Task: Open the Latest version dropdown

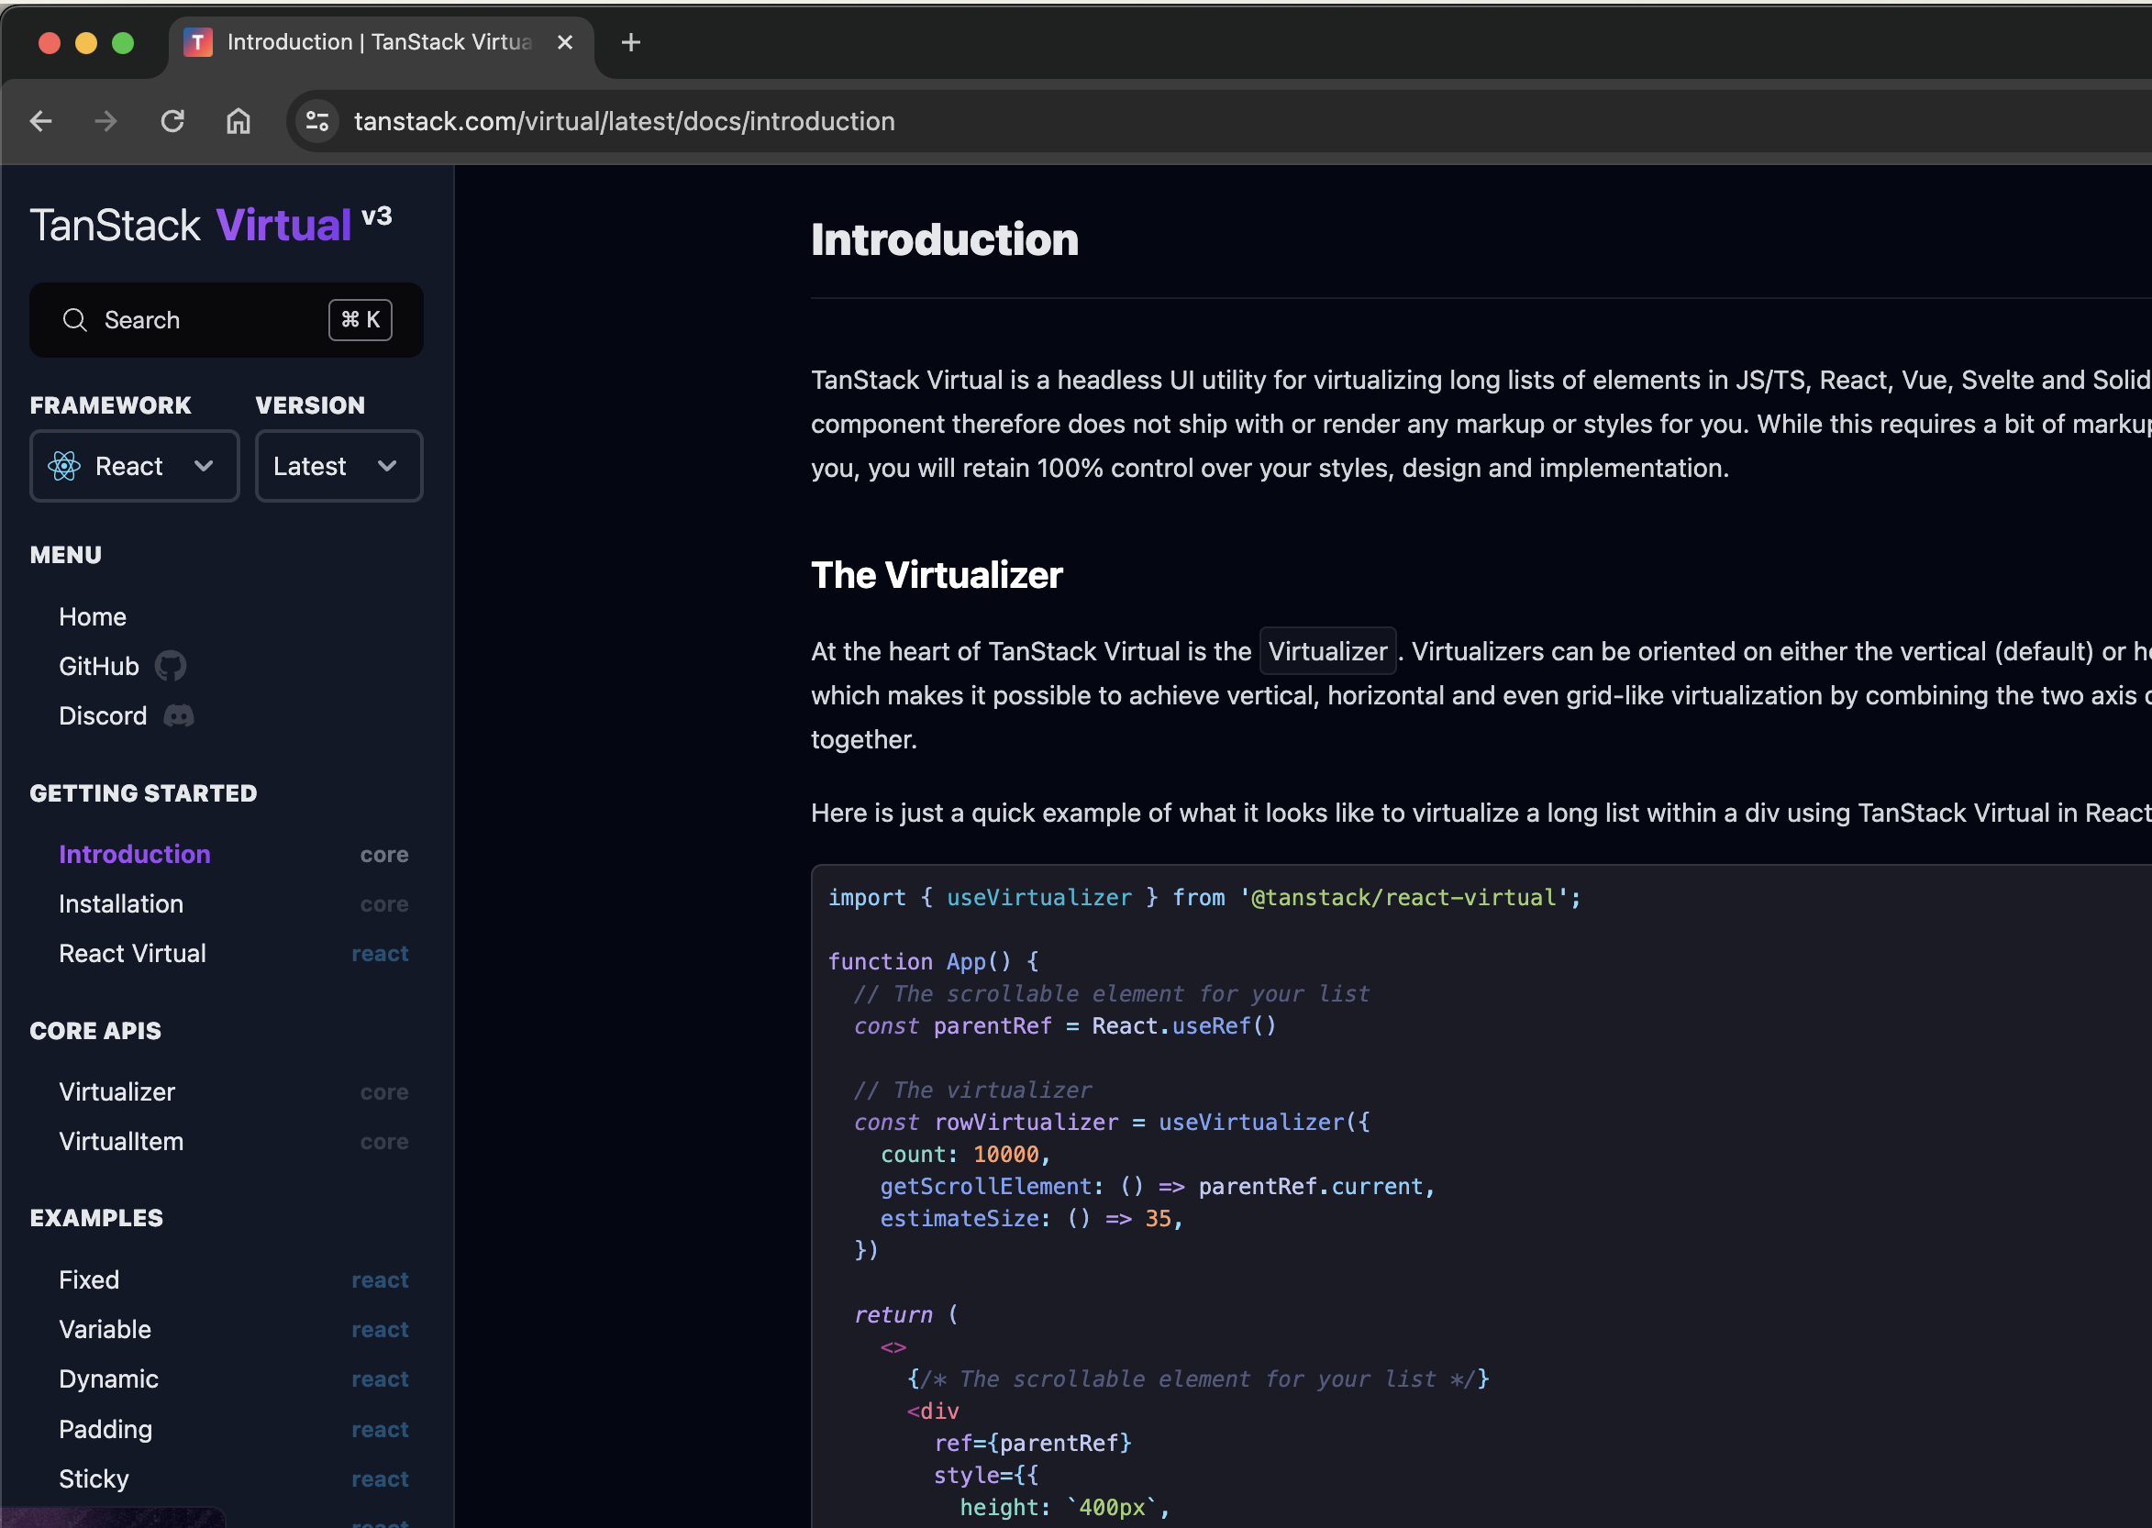Action: click(338, 466)
